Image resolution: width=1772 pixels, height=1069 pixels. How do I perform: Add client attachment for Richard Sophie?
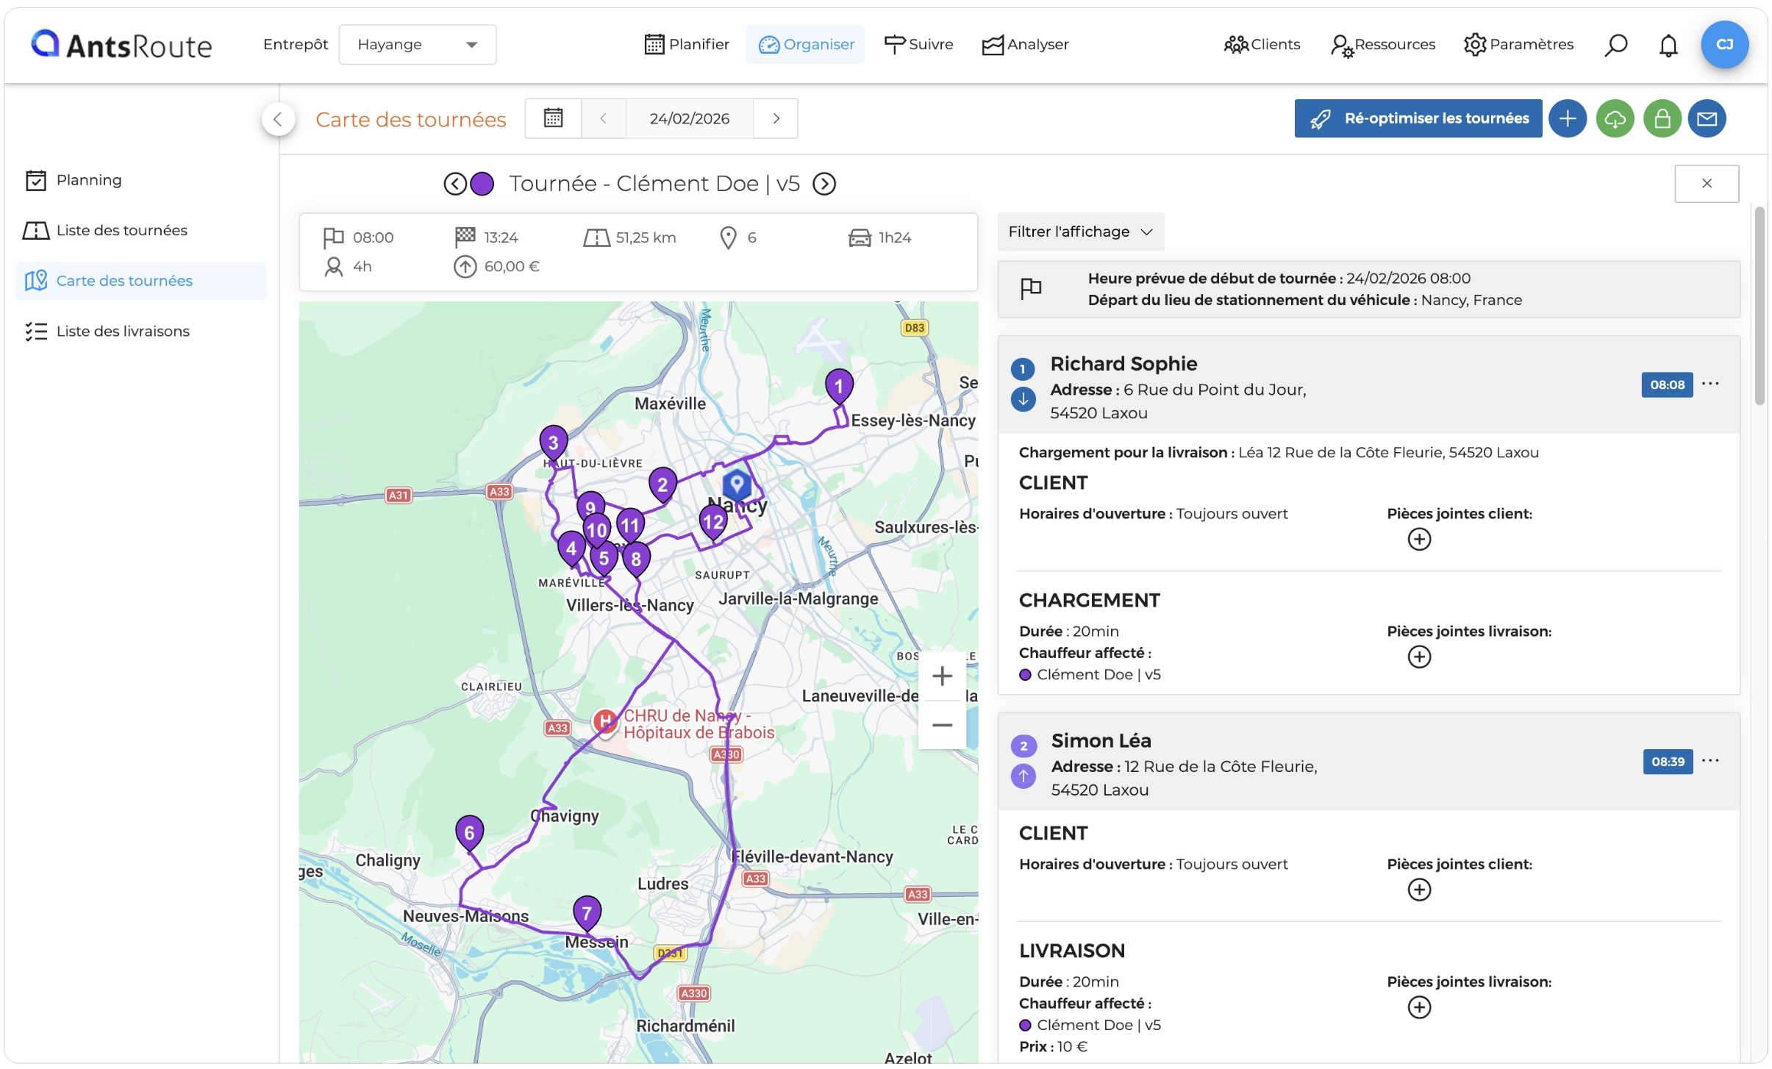click(1418, 539)
